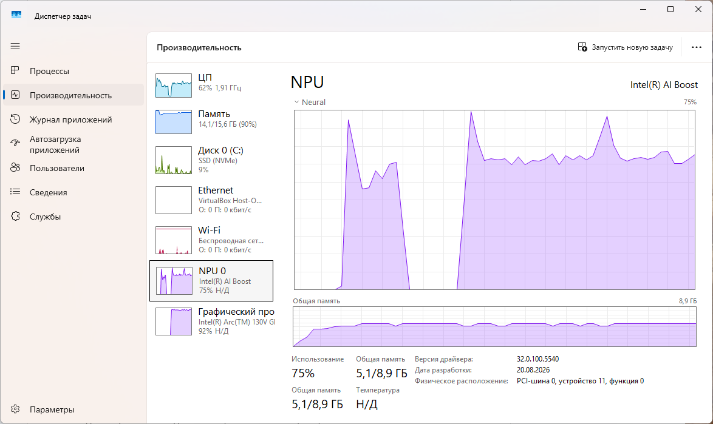
Task: Click the Память resource label
Action: point(214,113)
